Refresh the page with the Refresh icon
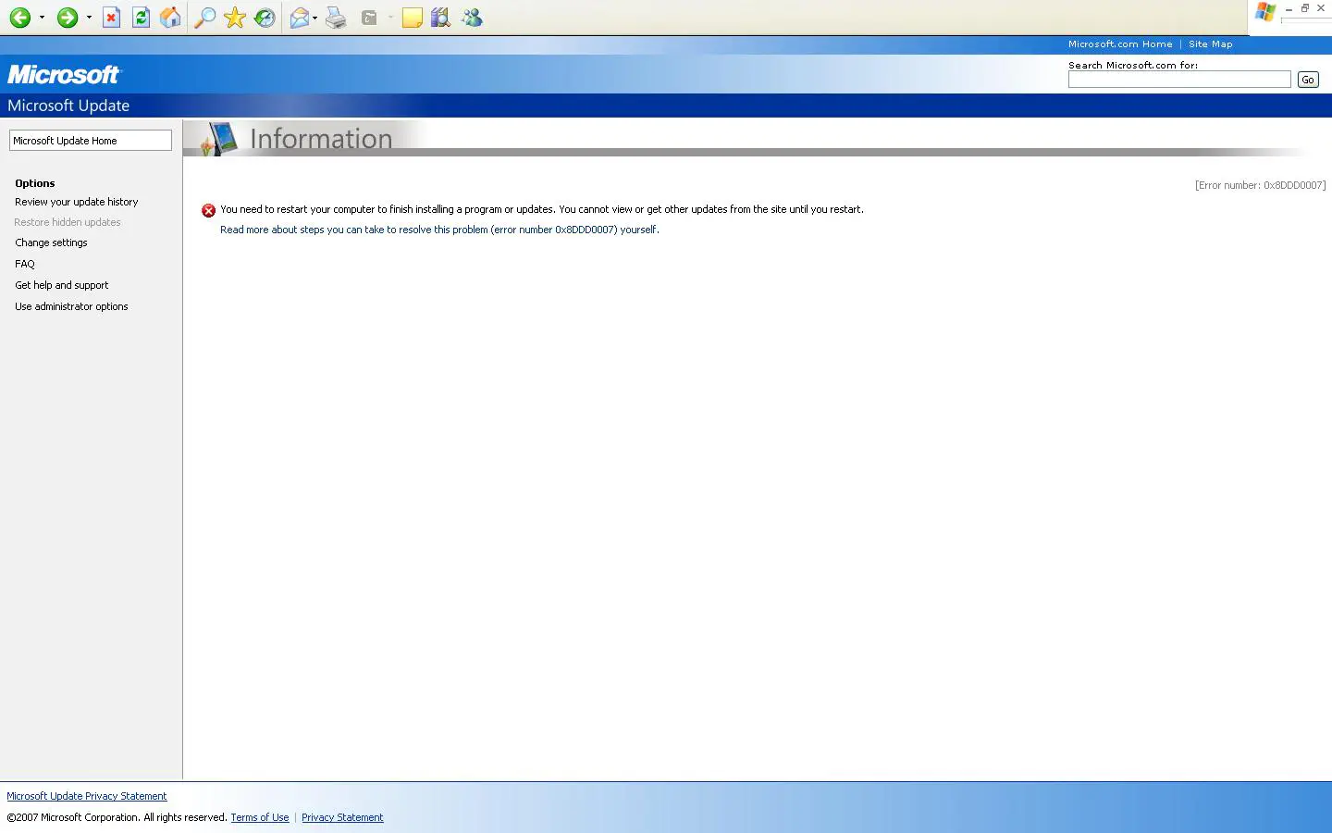 (141, 18)
